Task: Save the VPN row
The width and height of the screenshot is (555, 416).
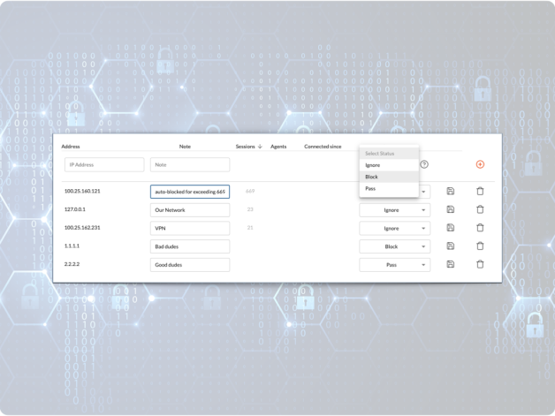Action: click(451, 228)
